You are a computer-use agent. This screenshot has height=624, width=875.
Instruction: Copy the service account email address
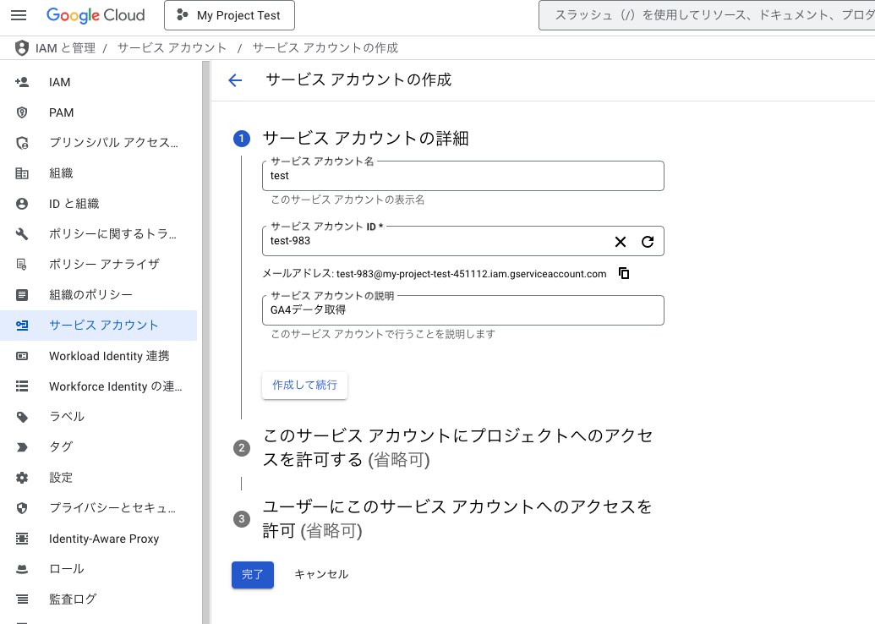tap(624, 273)
